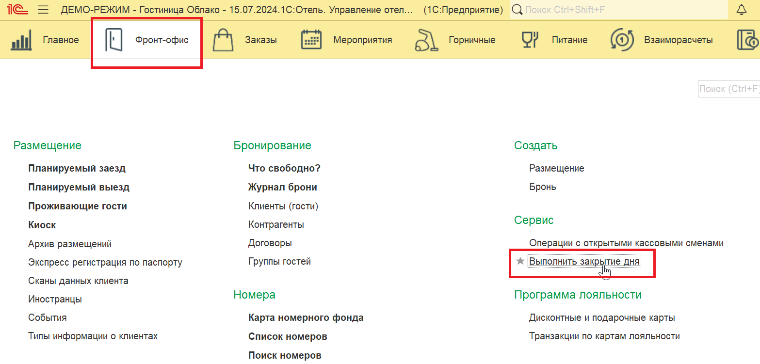This screenshot has width=760, height=364.
Task: Click the Фронт-офис door icon
Action: 114,40
